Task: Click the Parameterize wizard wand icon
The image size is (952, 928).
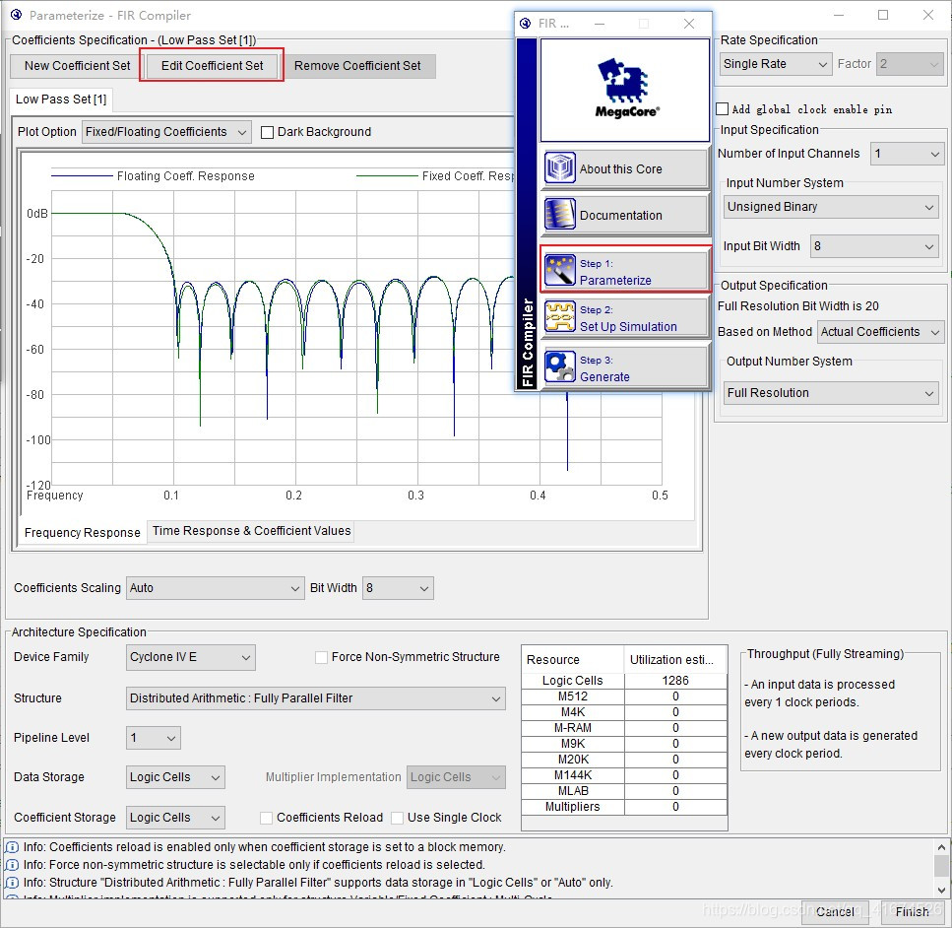Action: pyautogui.click(x=559, y=270)
